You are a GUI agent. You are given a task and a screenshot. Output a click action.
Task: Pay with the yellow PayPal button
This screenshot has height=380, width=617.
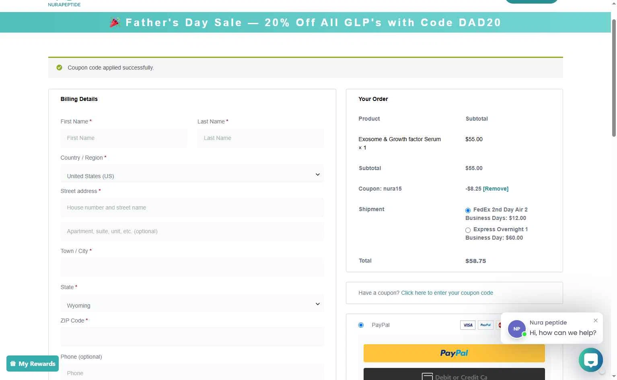click(454, 353)
